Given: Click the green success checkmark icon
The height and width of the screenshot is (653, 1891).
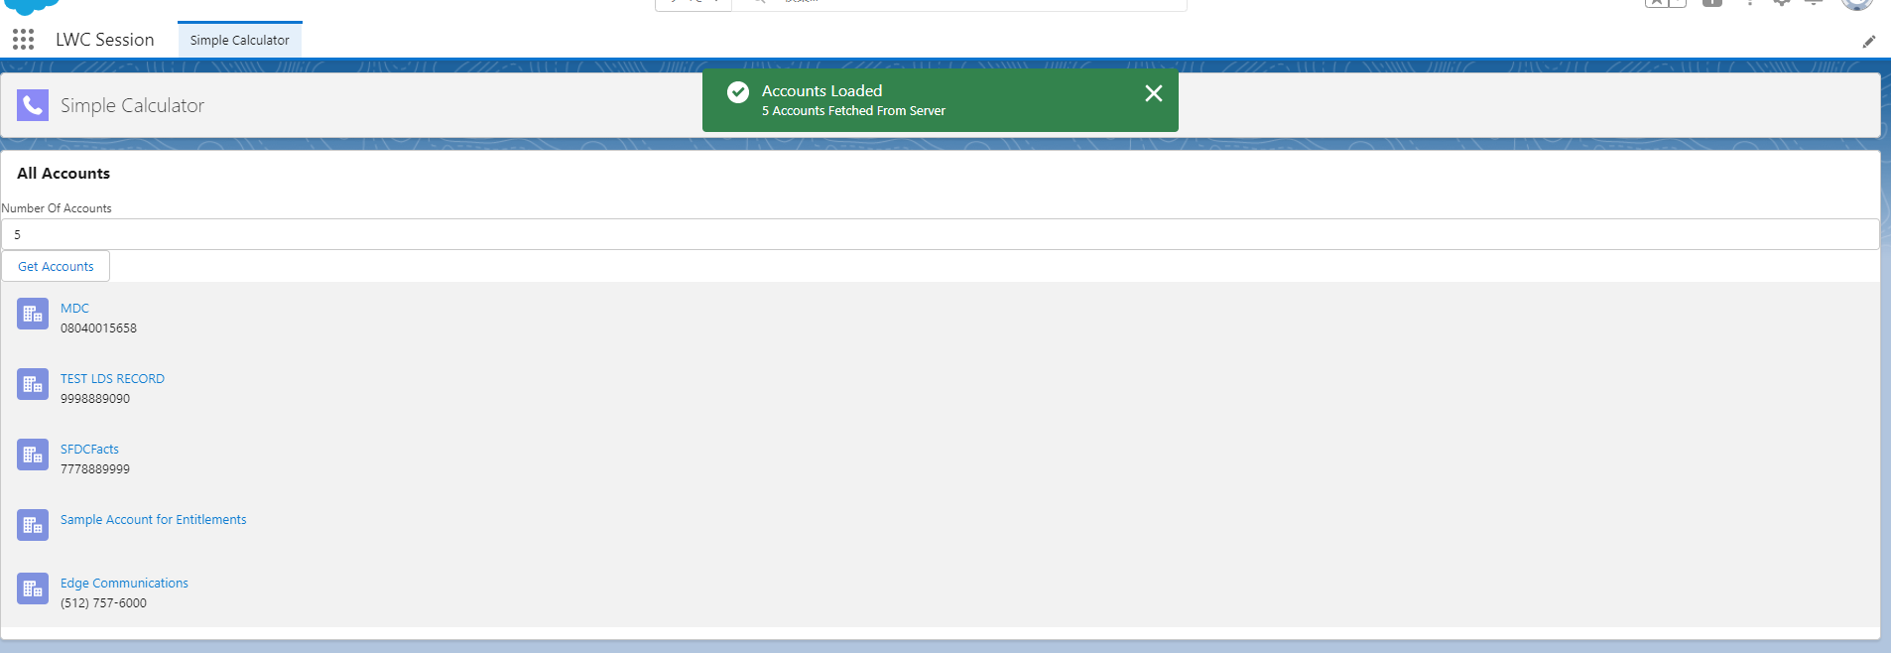Looking at the screenshot, I should (738, 92).
